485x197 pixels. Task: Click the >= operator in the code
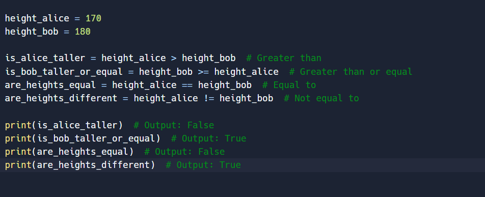tap(203, 72)
